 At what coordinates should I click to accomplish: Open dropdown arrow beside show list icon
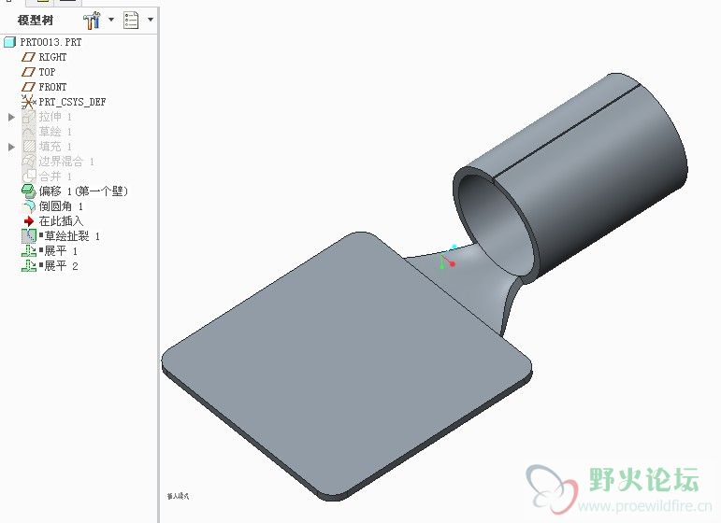click(151, 20)
